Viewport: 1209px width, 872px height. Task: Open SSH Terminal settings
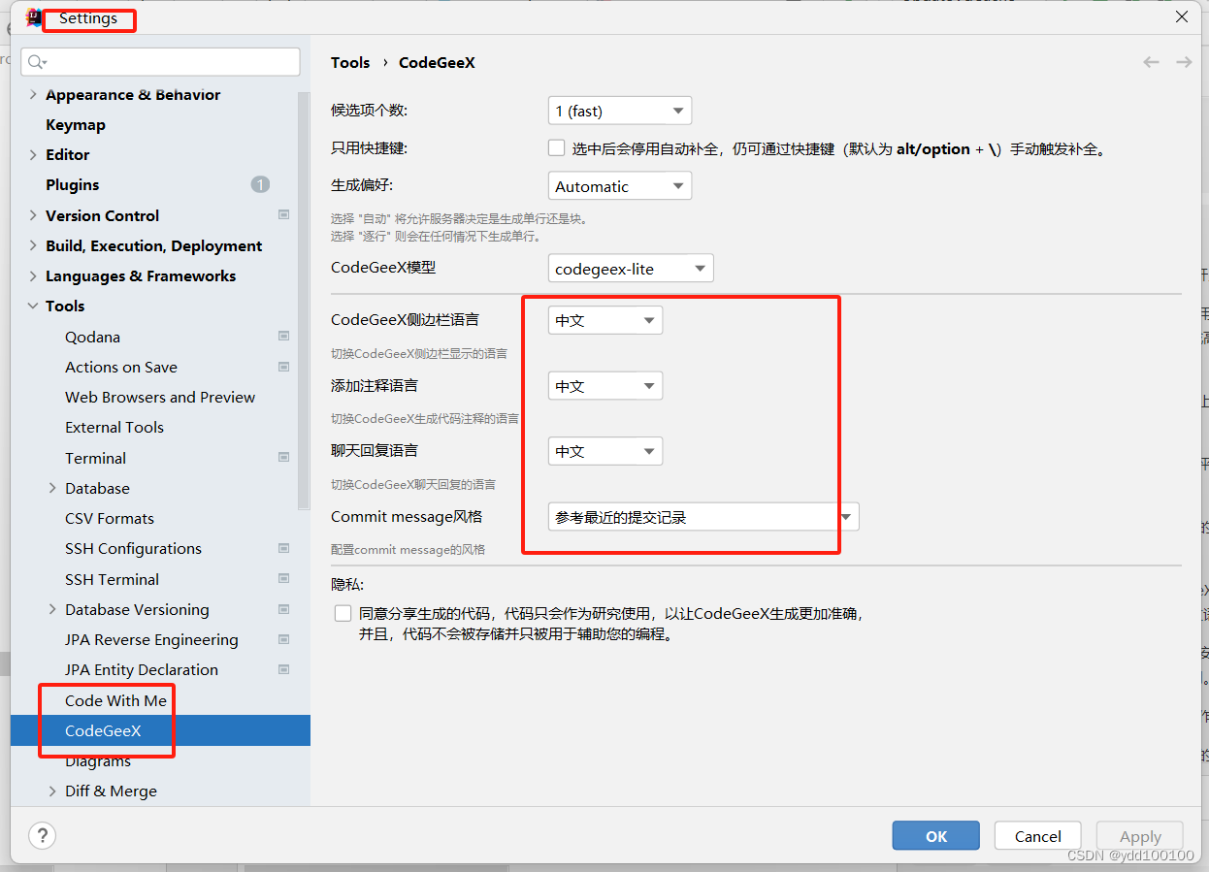click(x=112, y=579)
